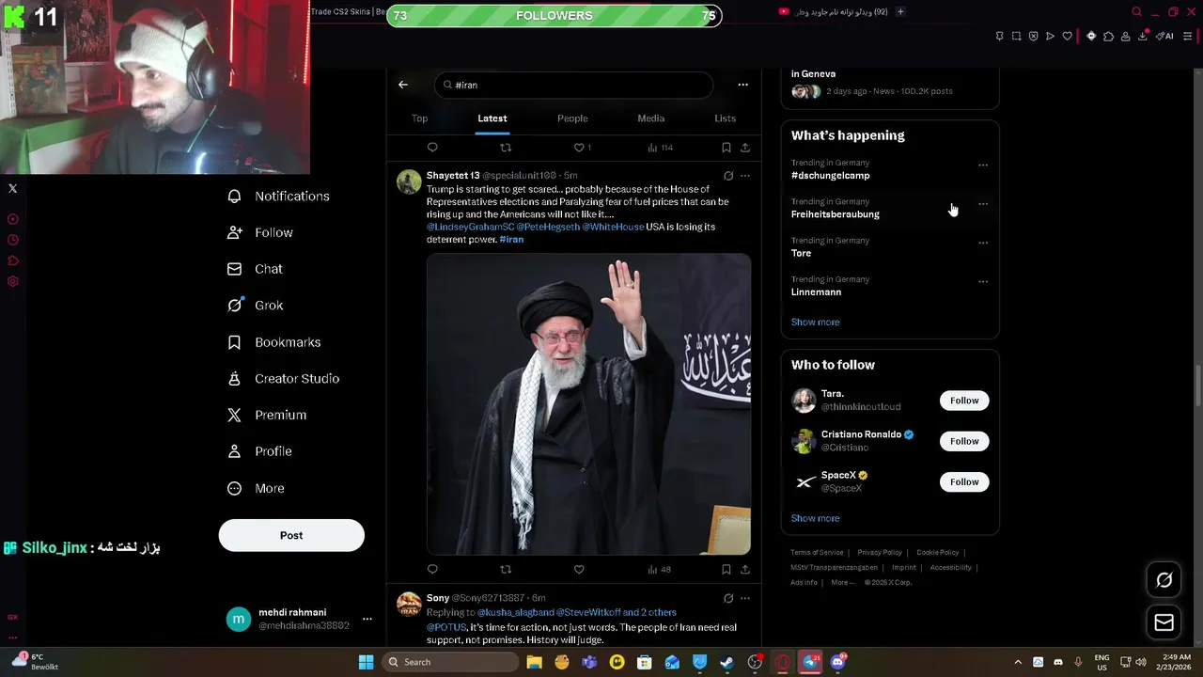Open more options on Shayetet 13's post
Image resolution: width=1203 pixels, height=677 pixels.
[745, 176]
